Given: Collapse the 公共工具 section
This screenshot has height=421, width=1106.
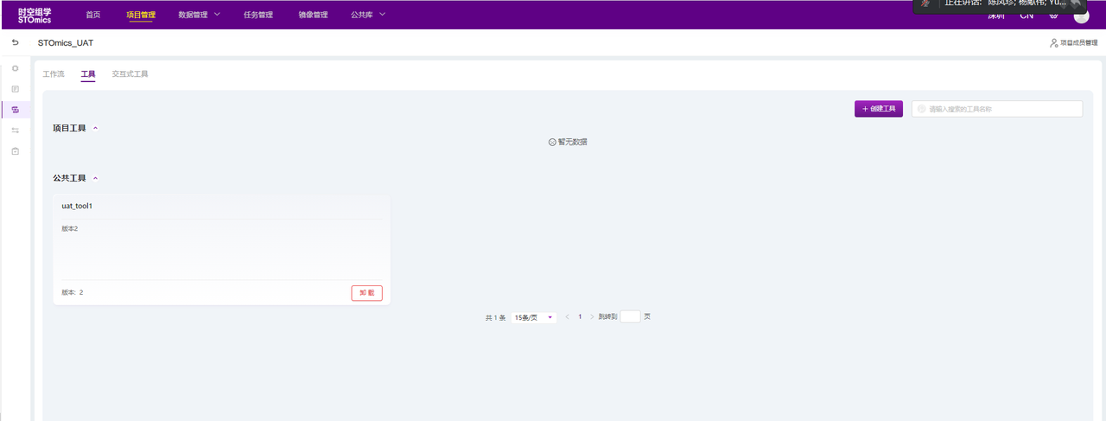Looking at the screenshot, I should coord(95,178).
